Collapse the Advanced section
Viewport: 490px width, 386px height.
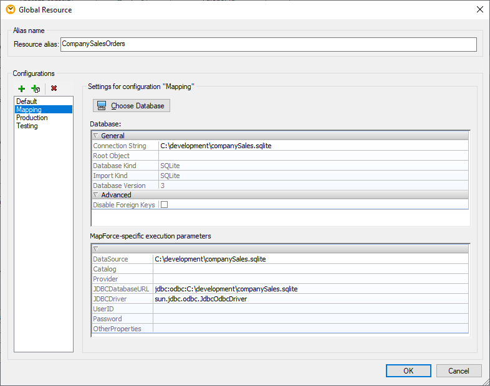coord(96,195)
